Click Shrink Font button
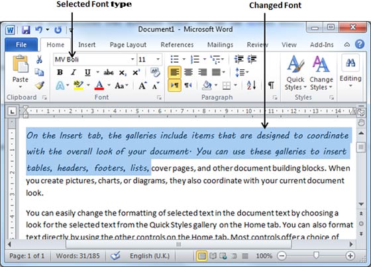 click(156, 85)
